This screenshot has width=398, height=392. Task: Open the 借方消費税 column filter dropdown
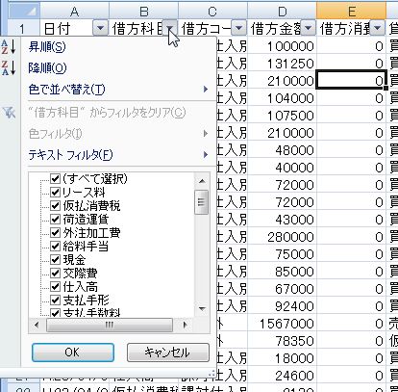pos(378,29)
